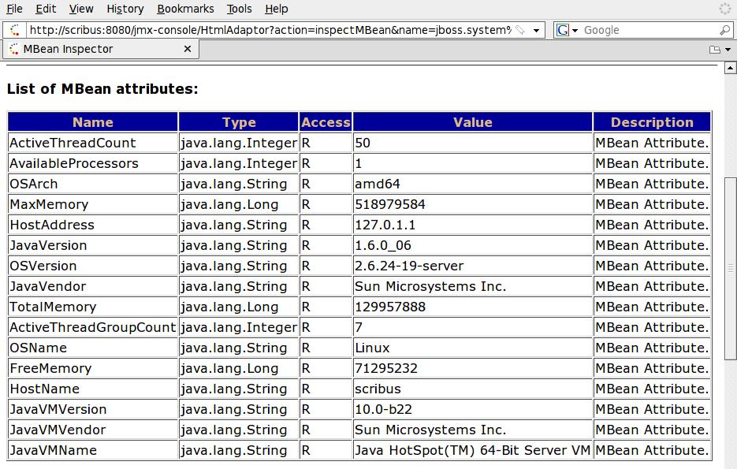Open the Bookmarks menu
The width and height of the screenshot is (737, 469).
point(185,9)
